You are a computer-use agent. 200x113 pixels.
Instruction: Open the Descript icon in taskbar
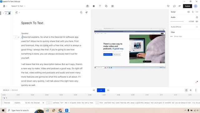pyautogui.click(x=67, y=110)
